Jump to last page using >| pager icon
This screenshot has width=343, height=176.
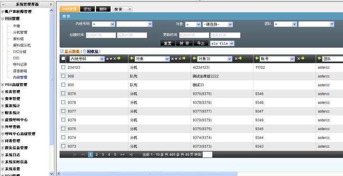(x=131, y=155)
